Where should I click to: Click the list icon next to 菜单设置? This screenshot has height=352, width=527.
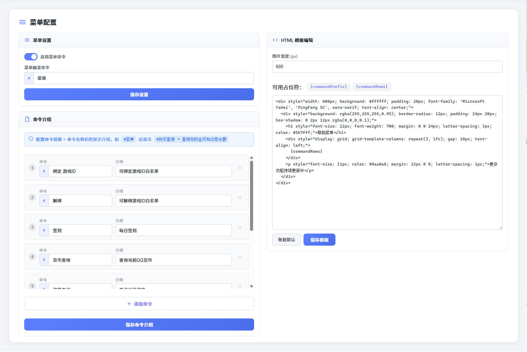coord(27,40)
